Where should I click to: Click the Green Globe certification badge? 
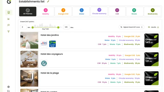[x=44, y=63]
